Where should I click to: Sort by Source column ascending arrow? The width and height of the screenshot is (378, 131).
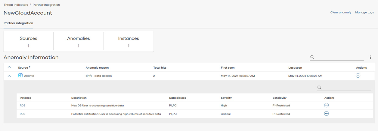tap(30, 67)
